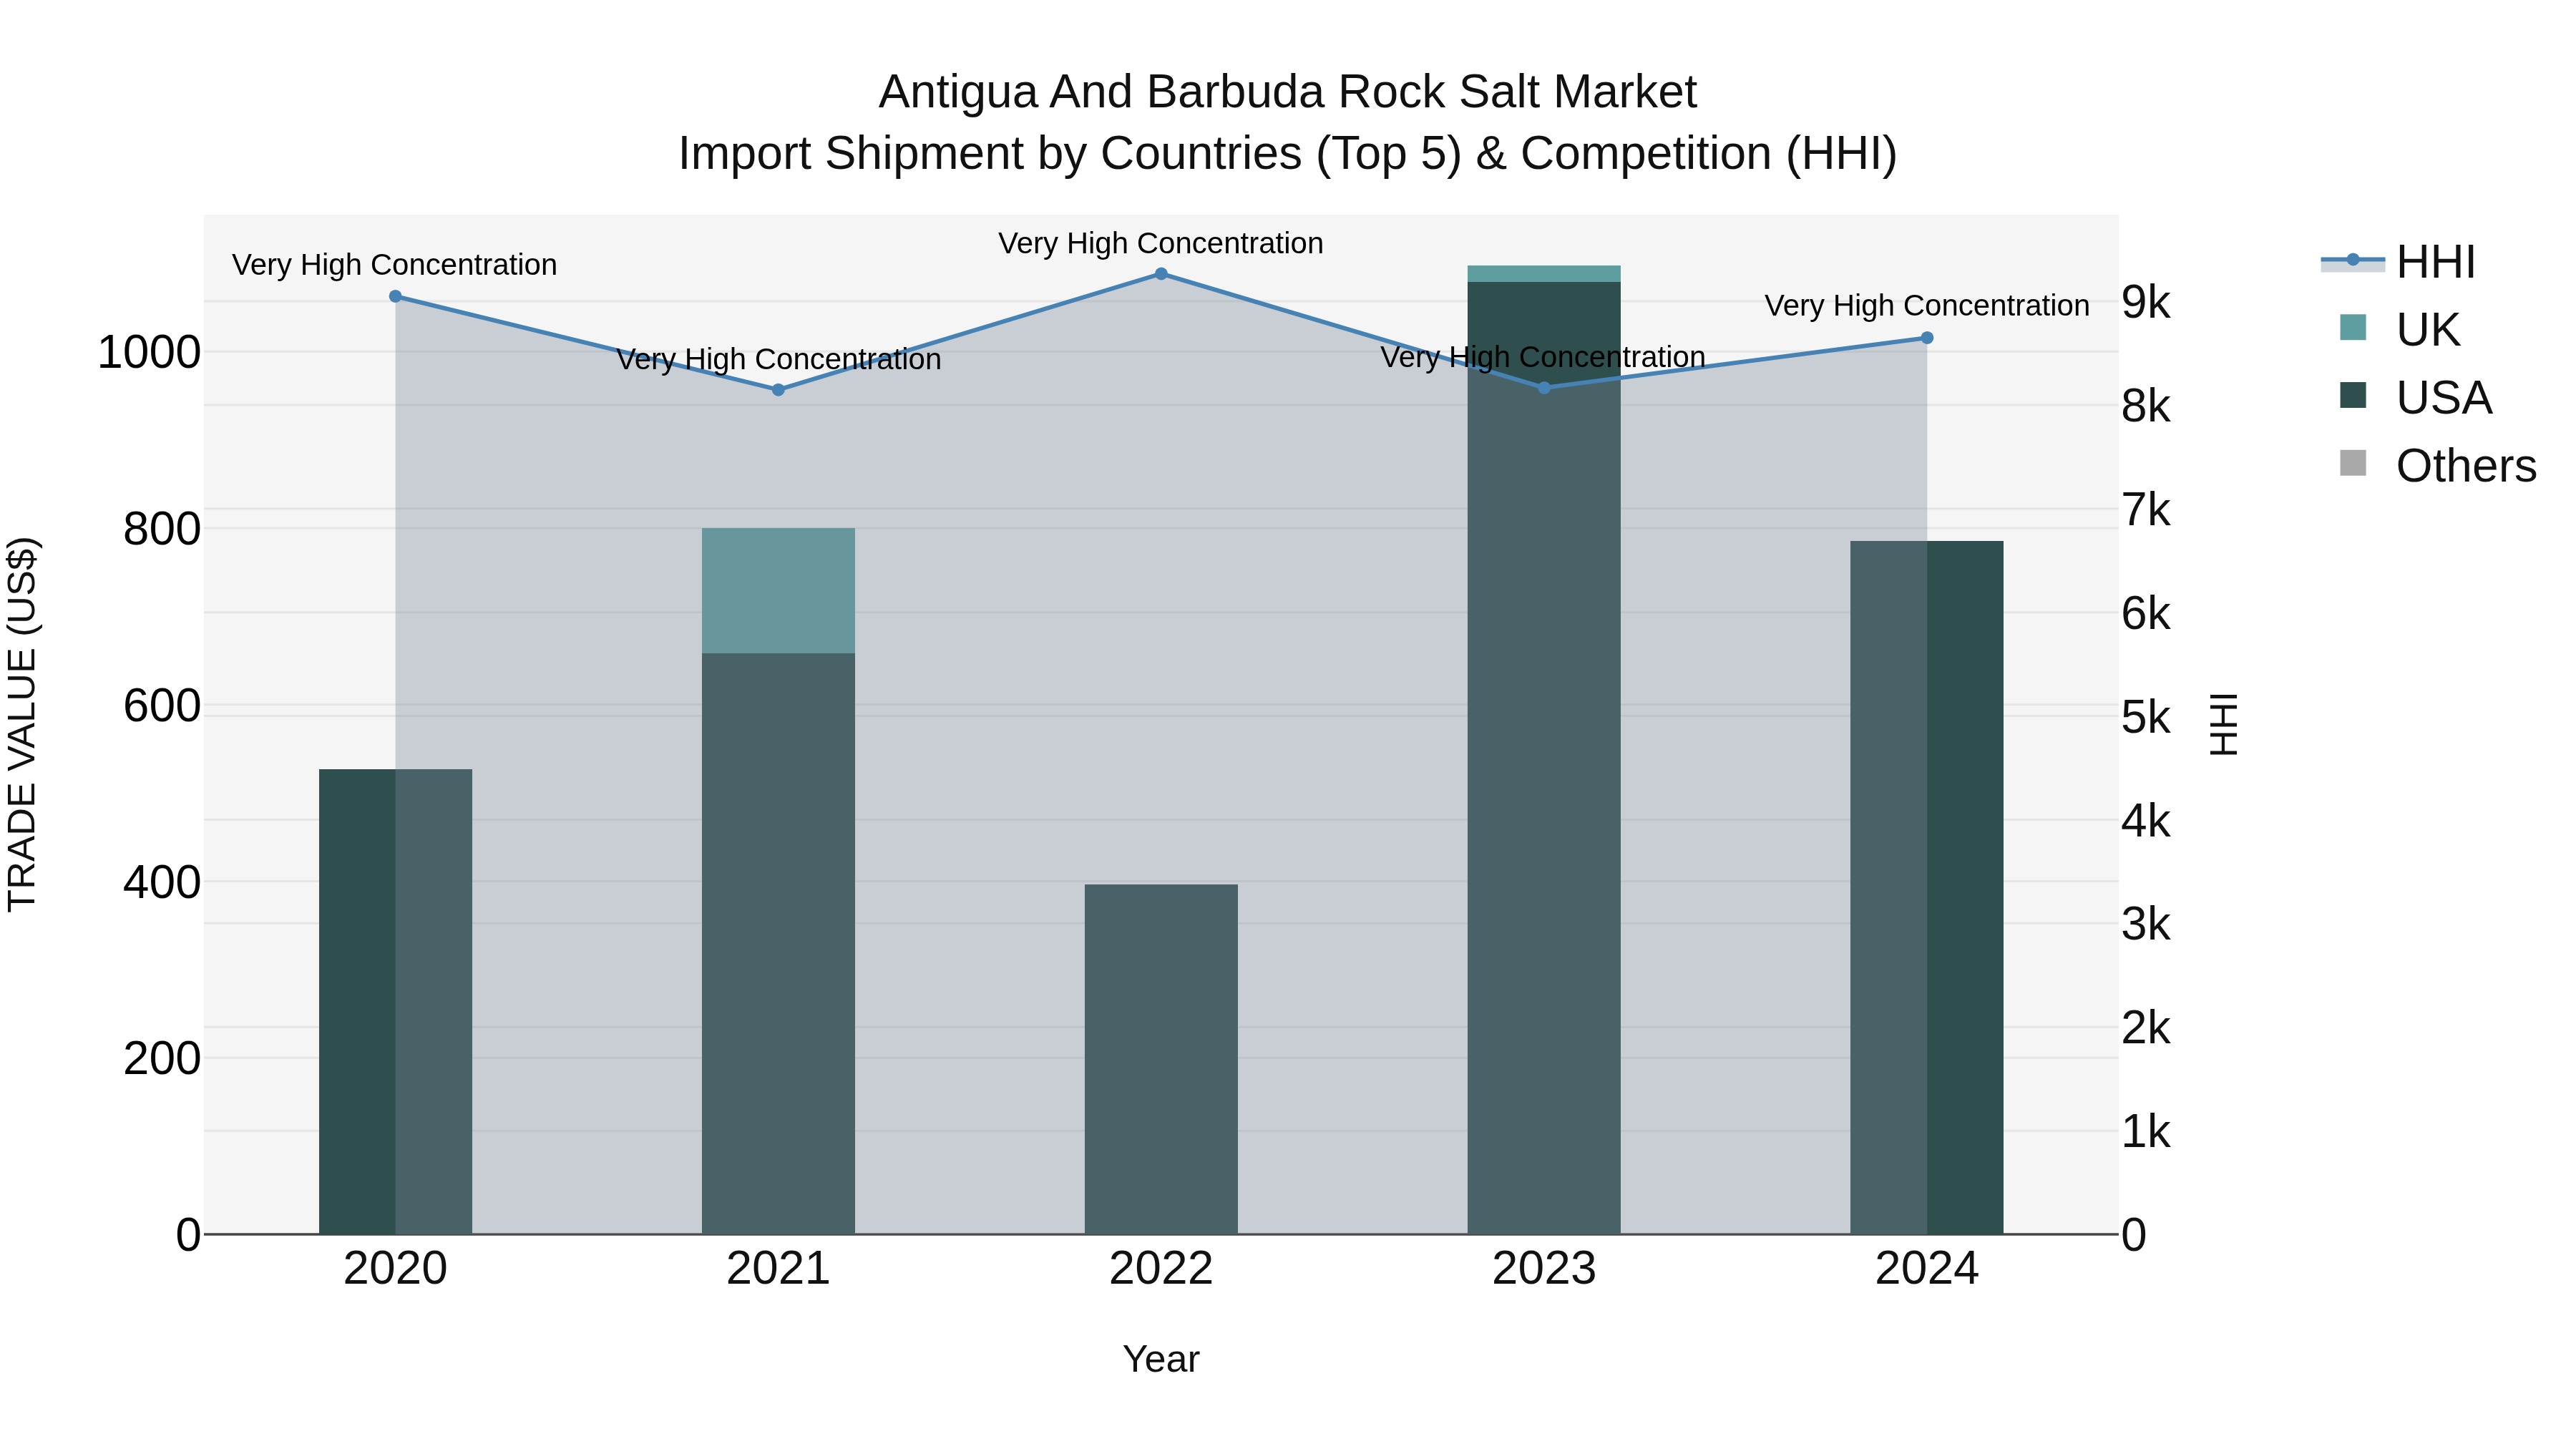The image size is (2576, 1449).
Task: Click the 2023 x-axis label
Action: (1544, 1269)
